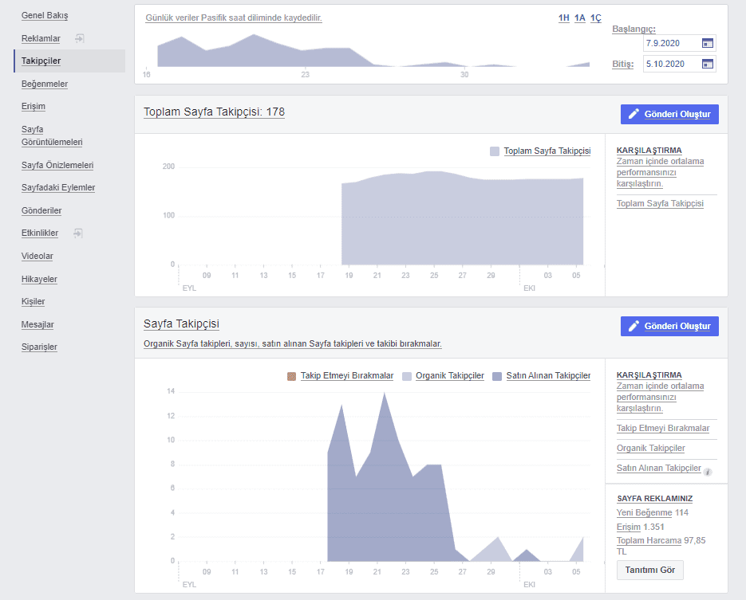Switch to Videolar in the sidebar

coord(37,256)
